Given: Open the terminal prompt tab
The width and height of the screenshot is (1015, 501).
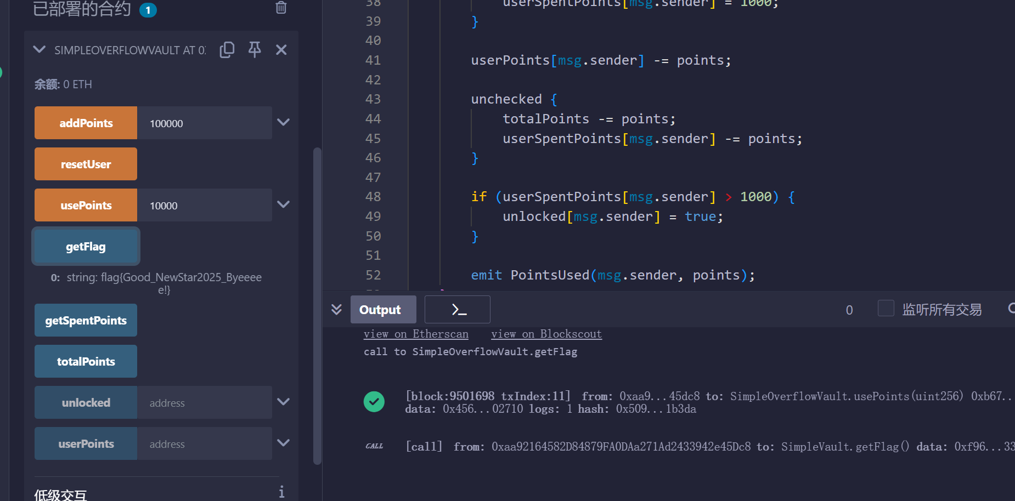Looking at the screenshot, I should point(458,310).
